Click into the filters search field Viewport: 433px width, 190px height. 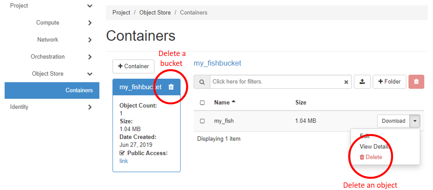pos(276,82)
